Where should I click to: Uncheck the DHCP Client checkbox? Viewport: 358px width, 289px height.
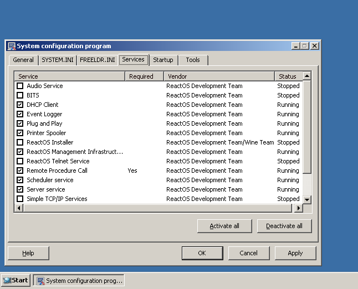coord(20,105)
